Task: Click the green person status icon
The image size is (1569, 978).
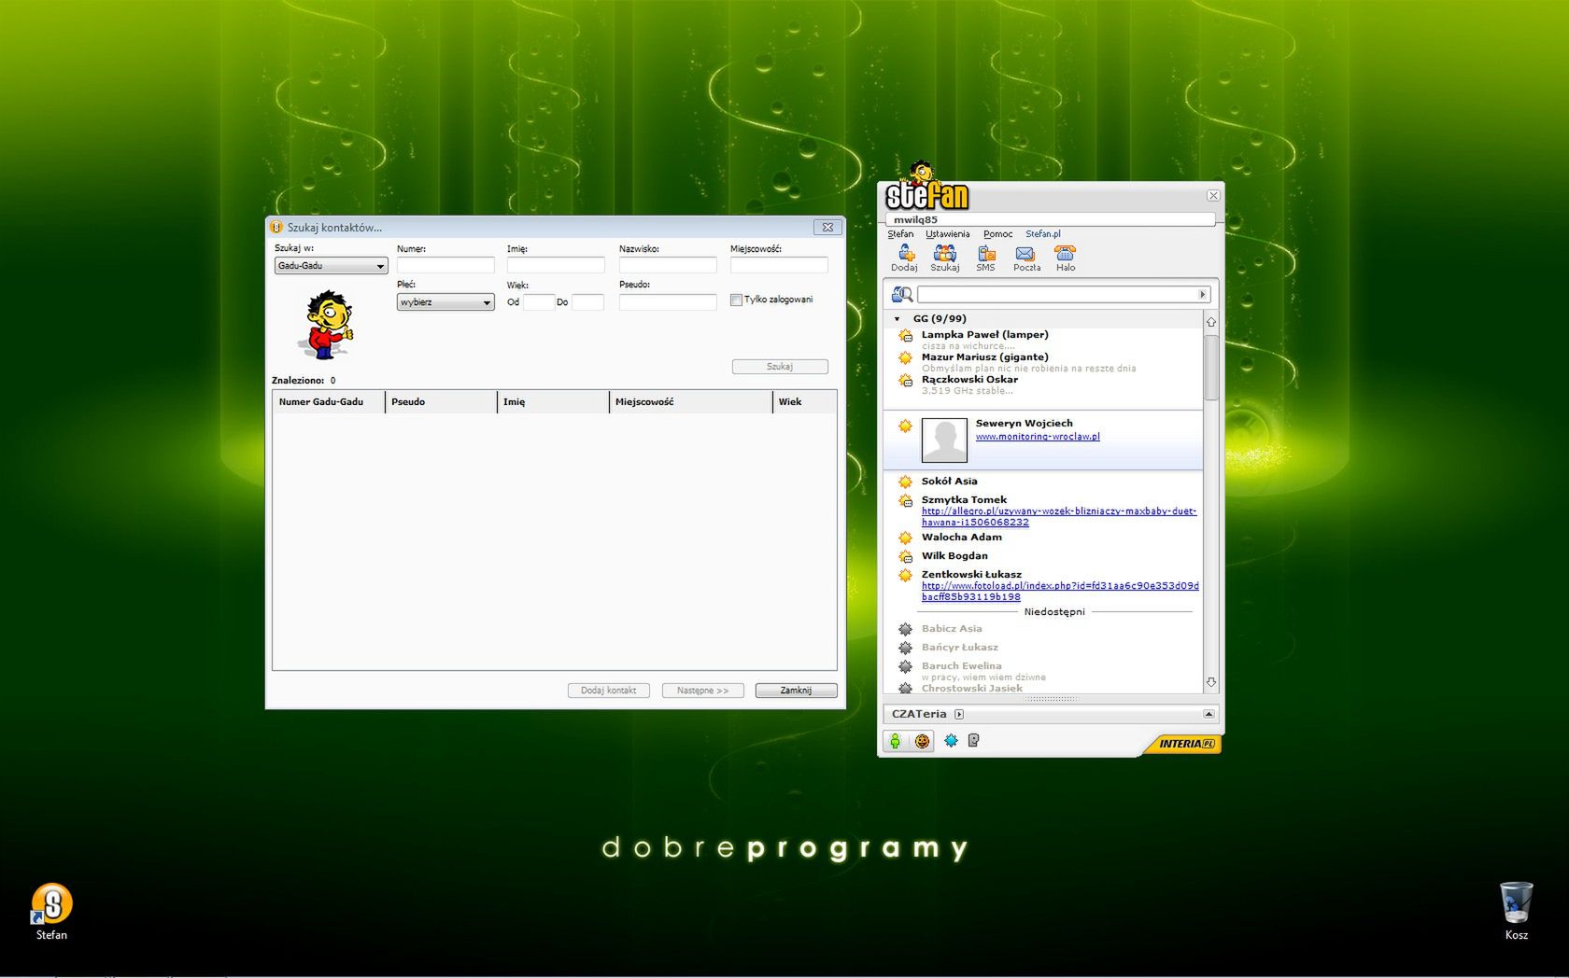Action: tap(896, 741)
